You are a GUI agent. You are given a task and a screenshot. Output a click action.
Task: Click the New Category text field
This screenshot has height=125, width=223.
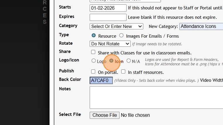(x=201, y=26)
